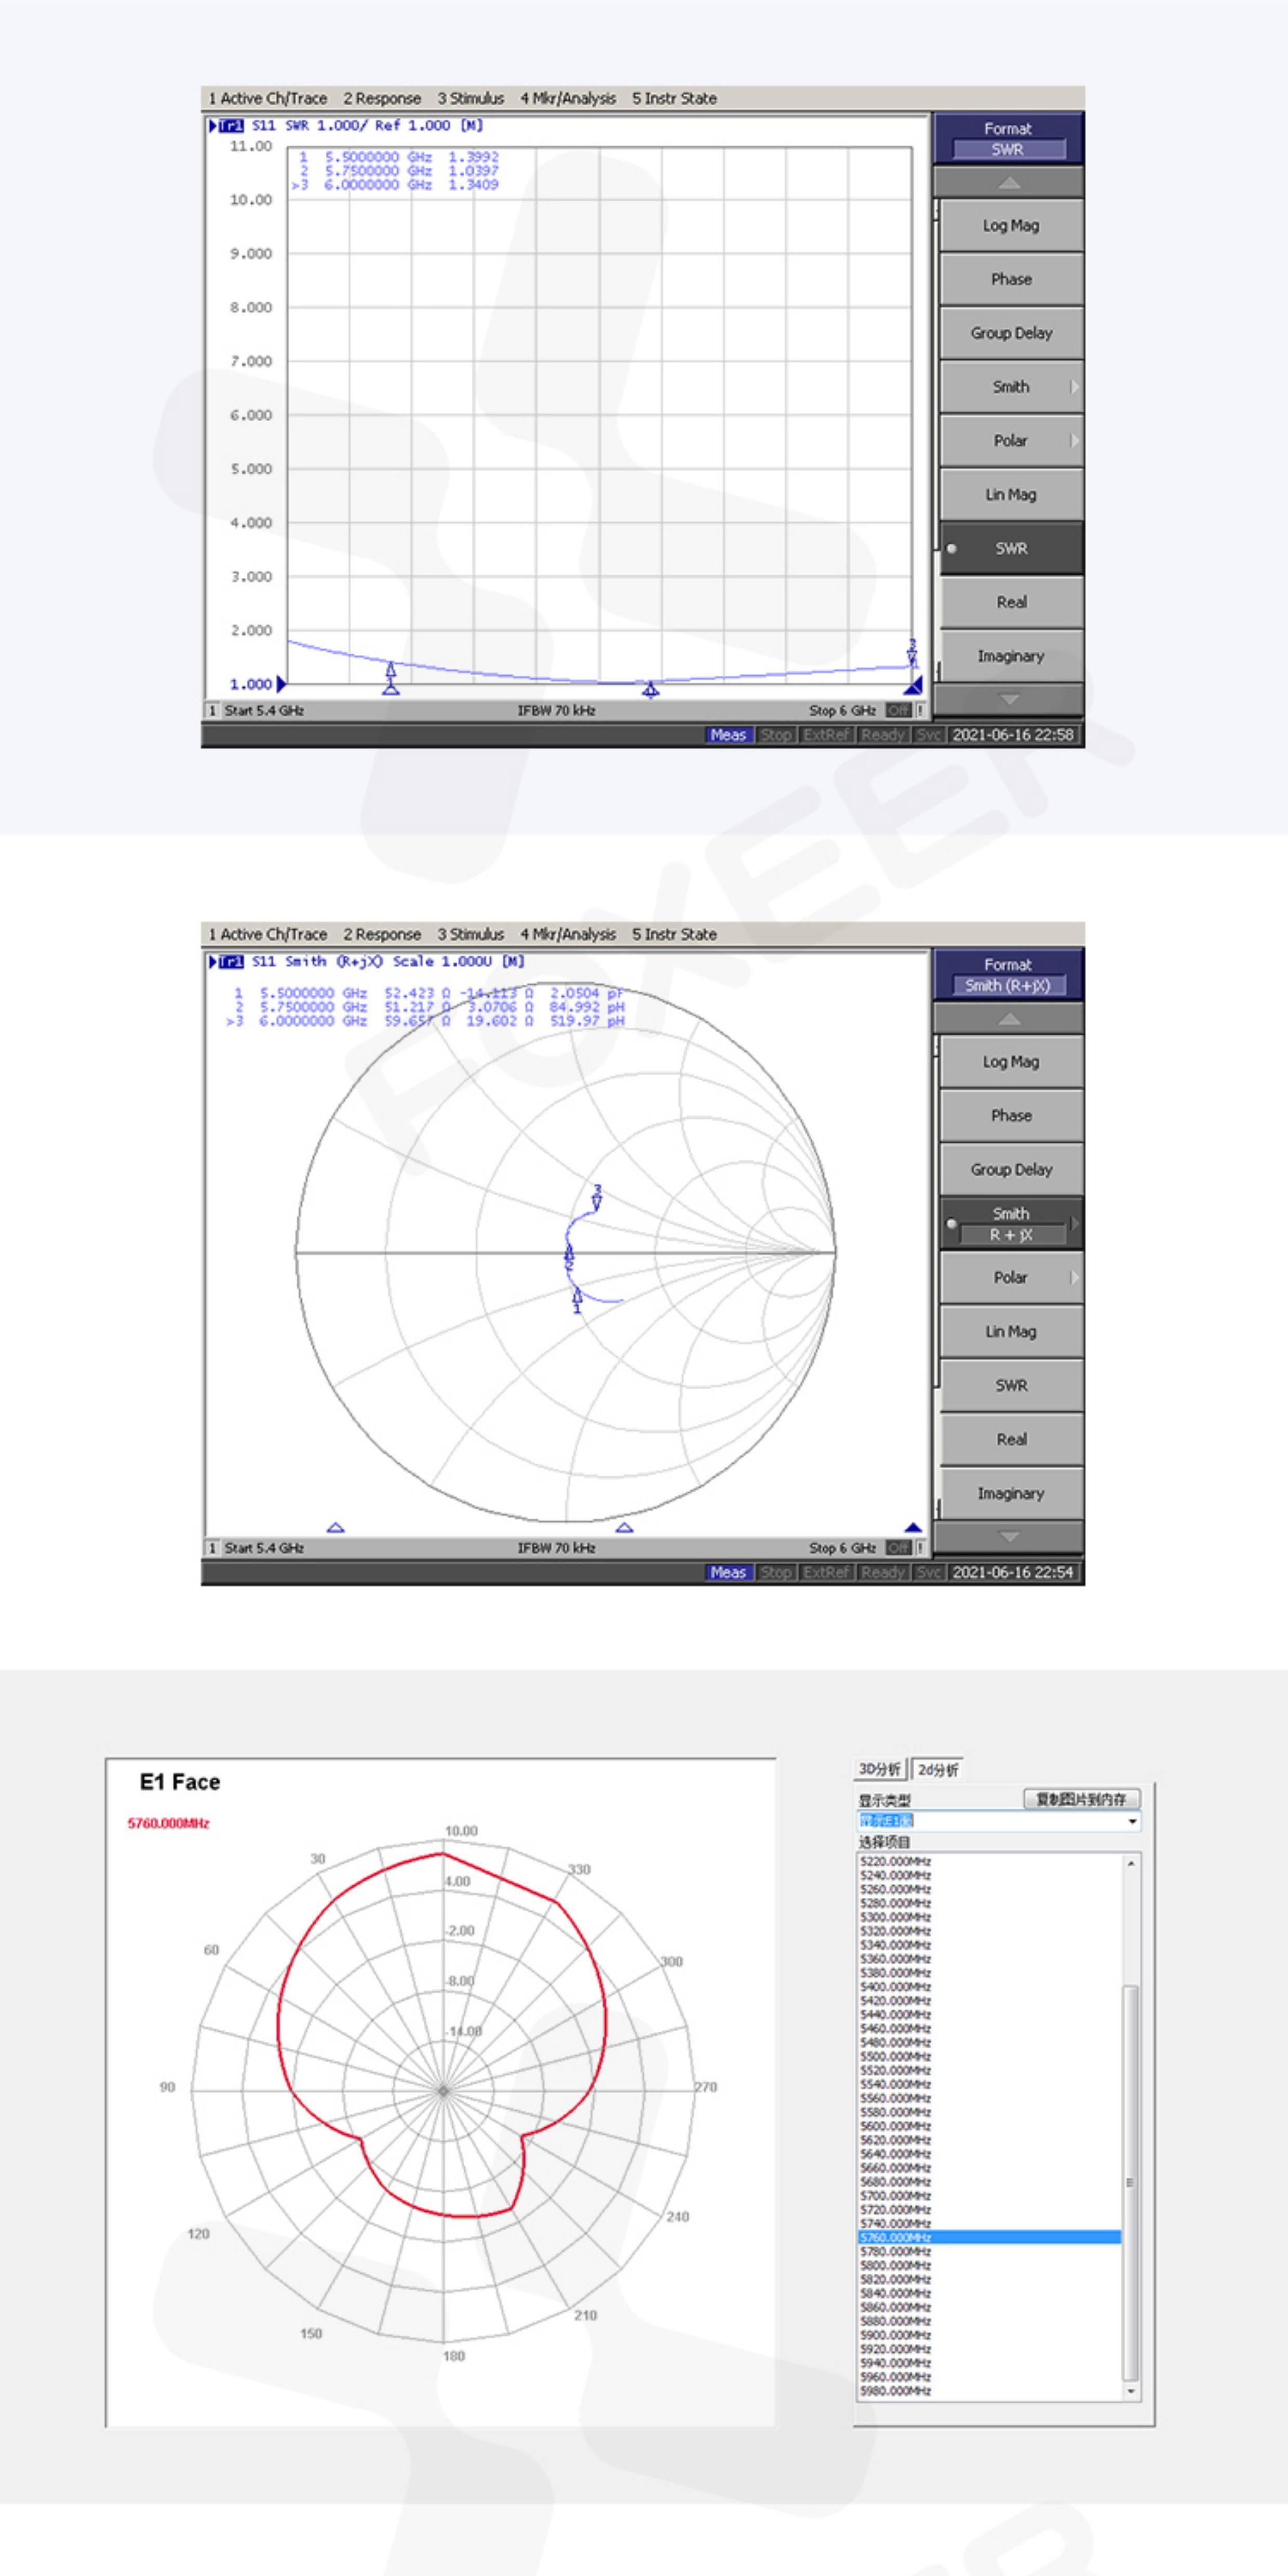Click scroll-down arrow of the frequency list
The height and width of the screenshot is (2576, 1288).
pos(1131,2391)
